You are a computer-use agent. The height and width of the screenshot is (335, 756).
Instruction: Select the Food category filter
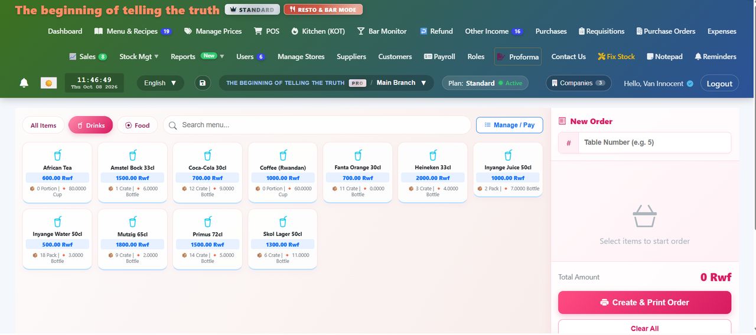(x=136, y=125)
